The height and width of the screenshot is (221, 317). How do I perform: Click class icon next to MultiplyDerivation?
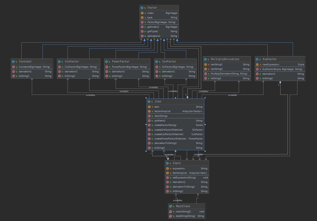pyautogui.click(x=205, y=59)
